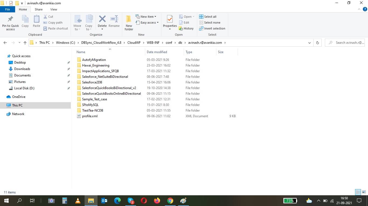This screenshot has width=368, height=206.
Task: Open the New item dropdown
Action: 146,17
